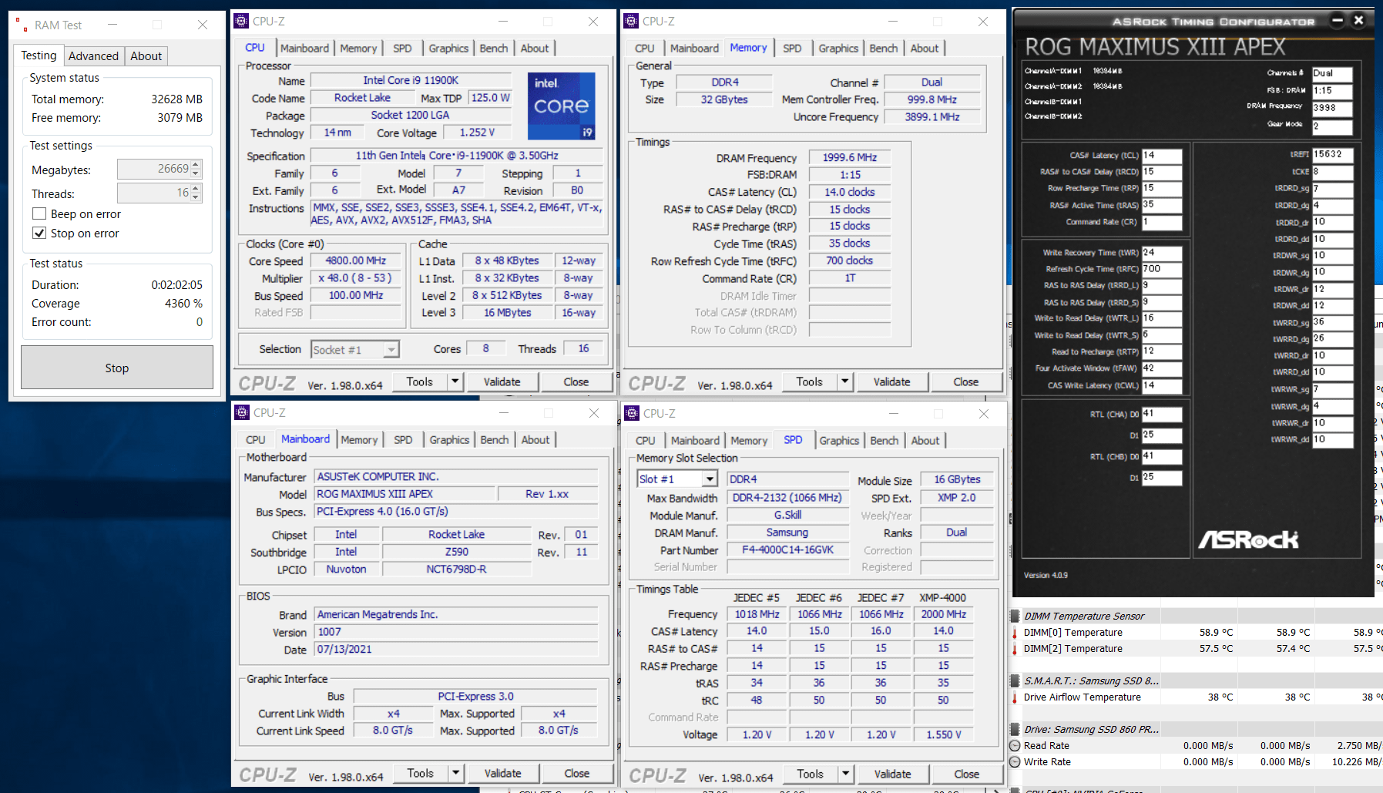
Task: Click CPU-Z icon in the SPD tab window title bar
Action: [x=633, y=413]
